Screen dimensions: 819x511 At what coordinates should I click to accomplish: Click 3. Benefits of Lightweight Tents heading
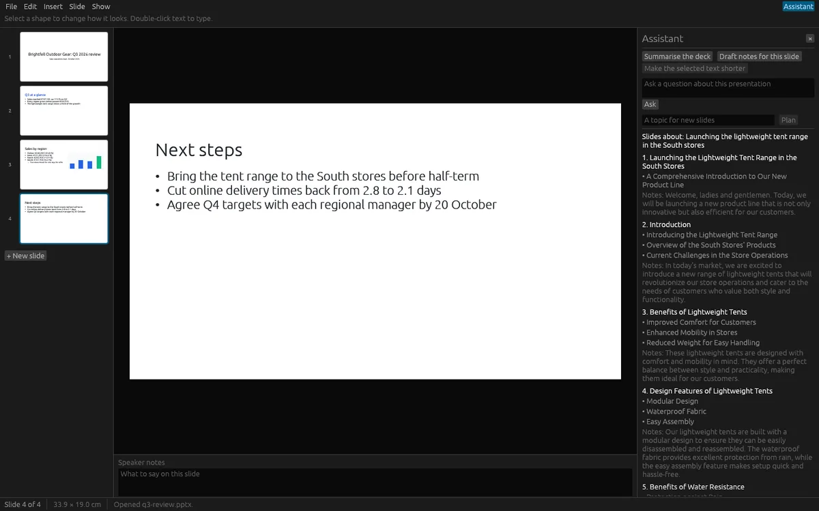[x=695, y=312]
